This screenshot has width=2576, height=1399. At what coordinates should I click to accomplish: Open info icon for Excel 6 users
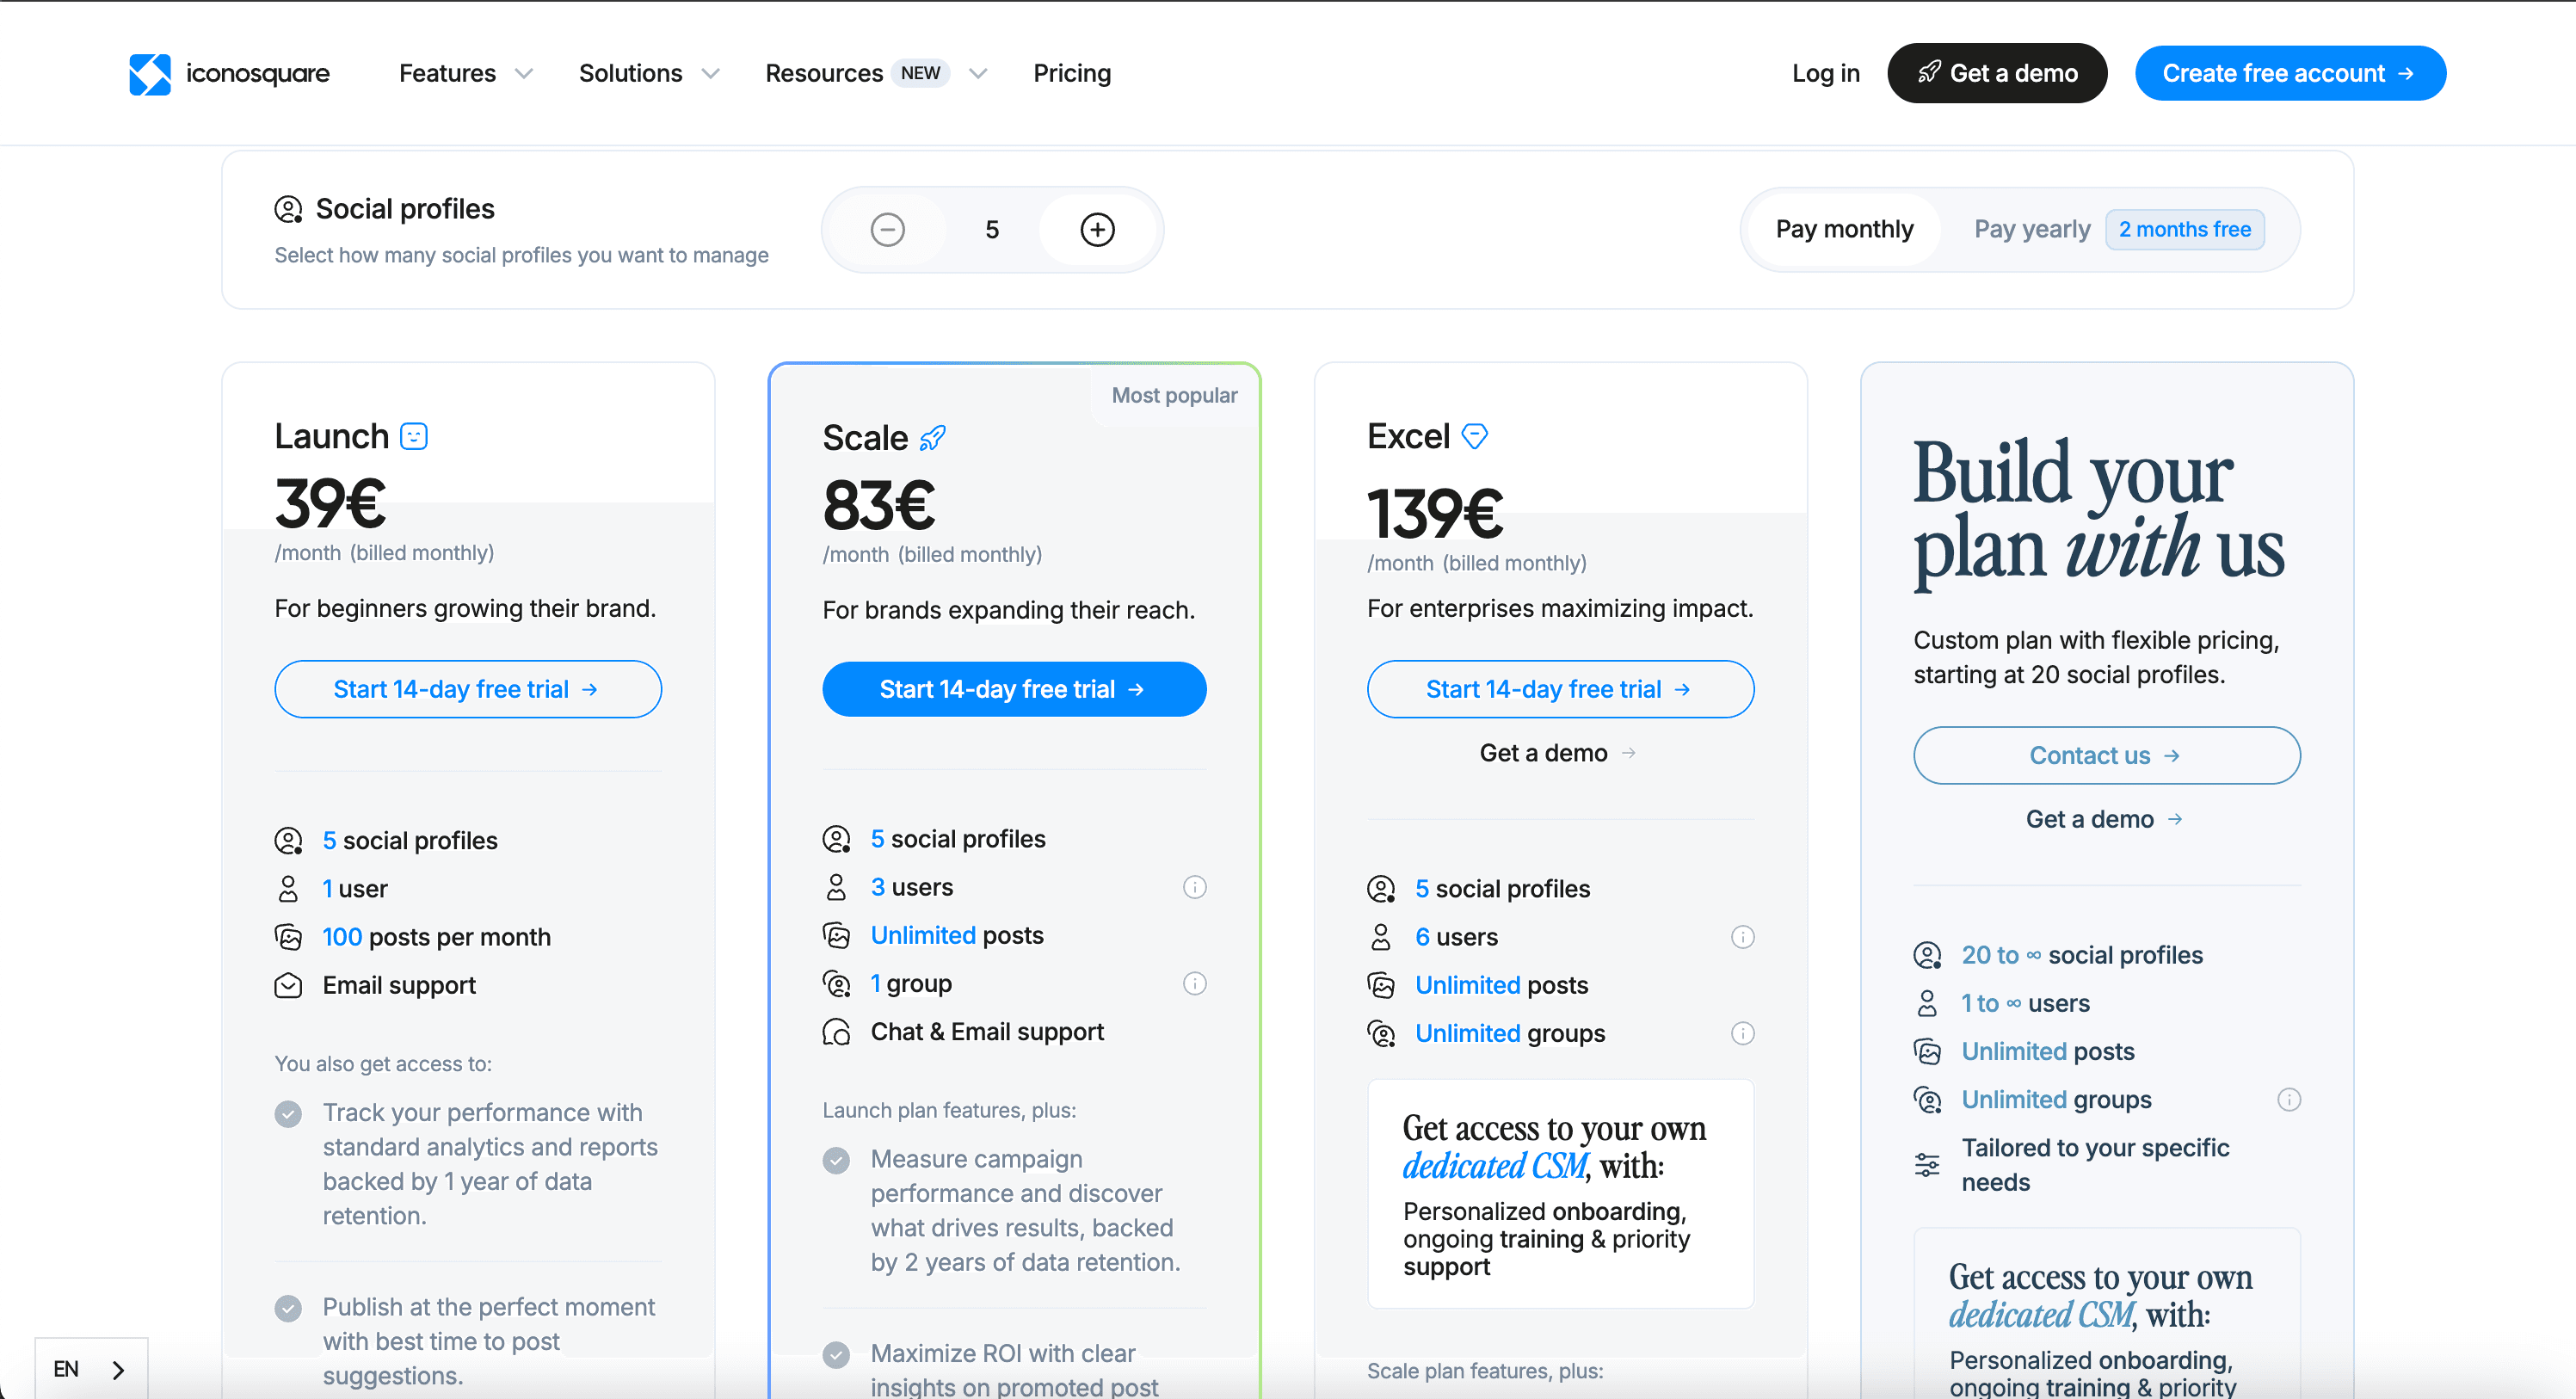(x=1742, y=937)
